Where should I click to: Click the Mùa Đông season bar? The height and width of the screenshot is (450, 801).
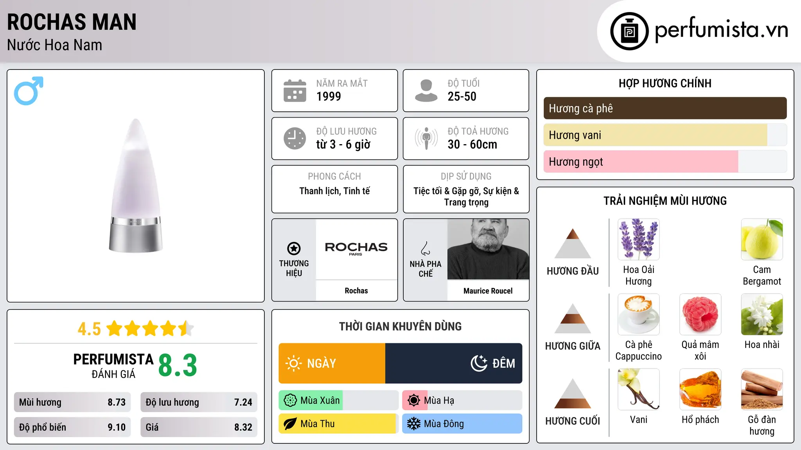click(x=462, y=424)
